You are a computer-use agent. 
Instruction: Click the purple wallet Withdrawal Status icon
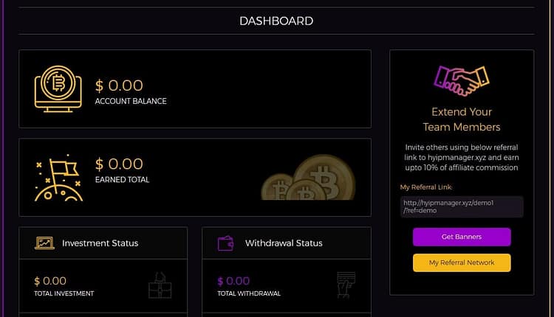point(226,243)
